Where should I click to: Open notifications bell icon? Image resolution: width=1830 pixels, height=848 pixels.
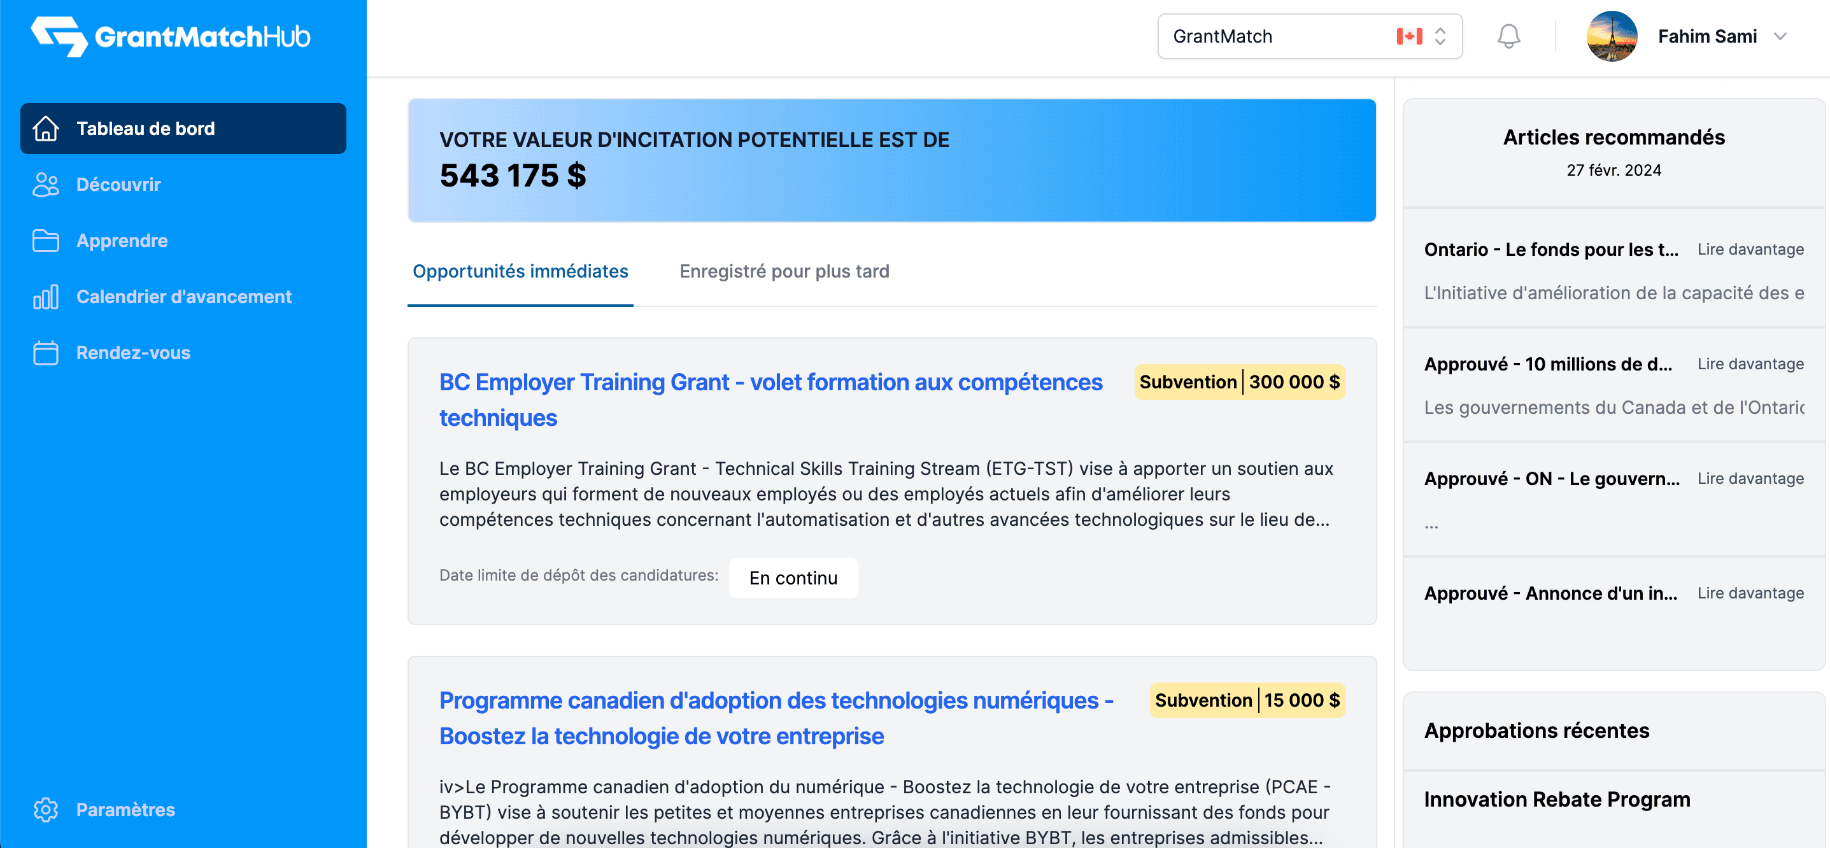pyautogui.click(x=1508, y=36)
